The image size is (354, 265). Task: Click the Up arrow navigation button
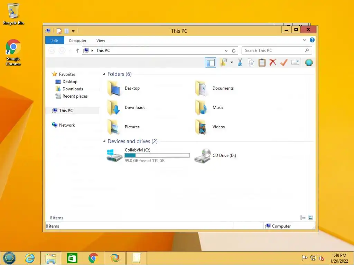click(78, 50)
